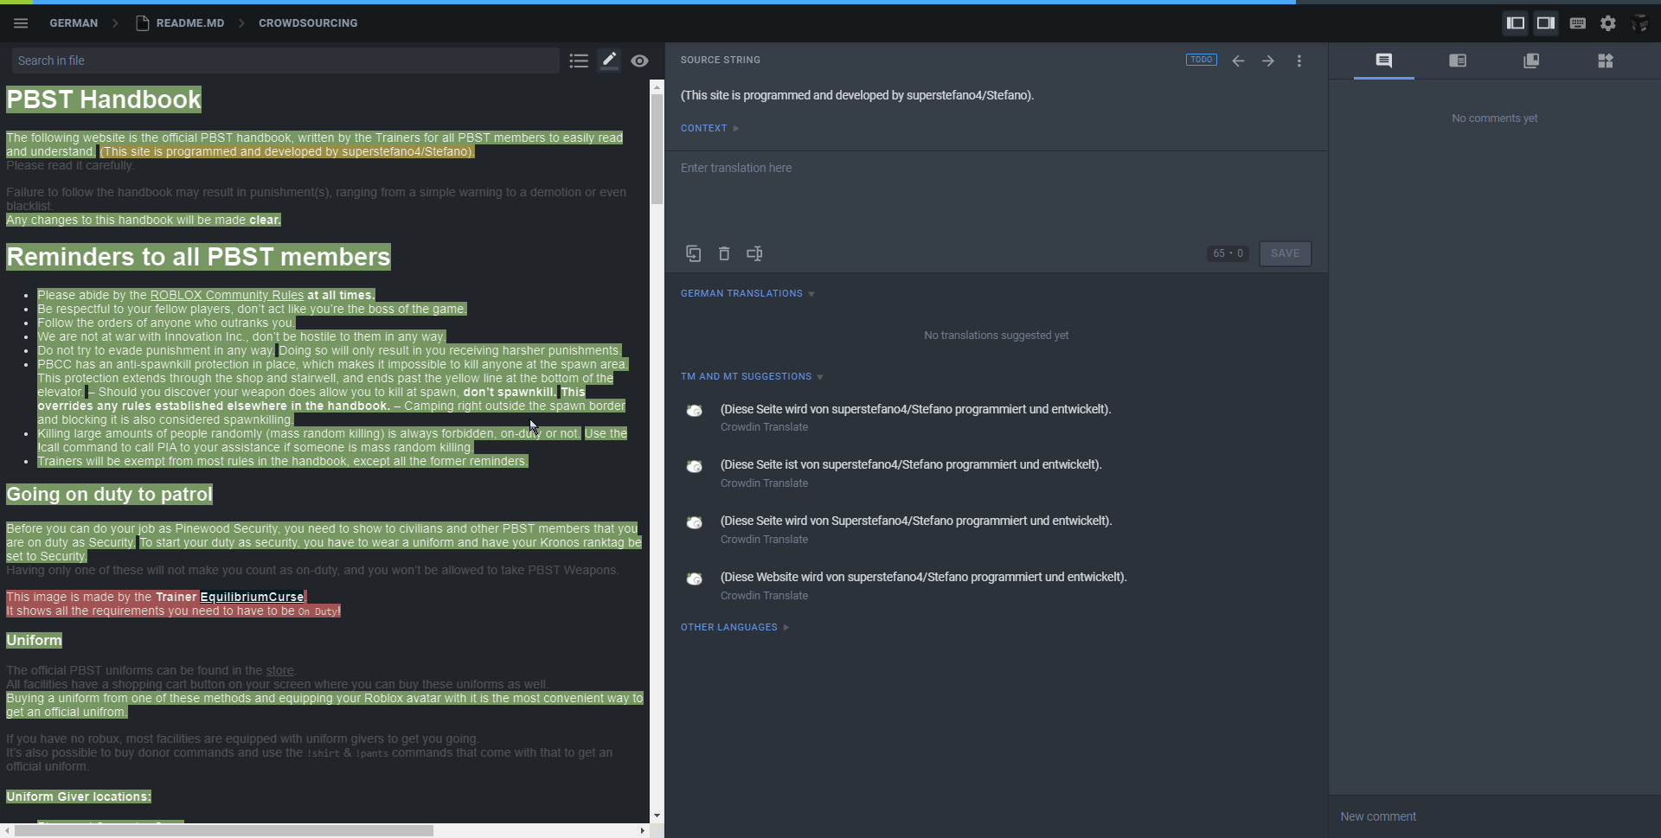Click the highlighted "This site is programmed" string
This screenshot has width=1661, height=838.
[287, 151]
